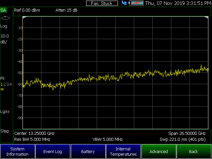View the Internal Temperatures softkey
The width and height of the screenshot is (212, 159).
pos(123,151)
